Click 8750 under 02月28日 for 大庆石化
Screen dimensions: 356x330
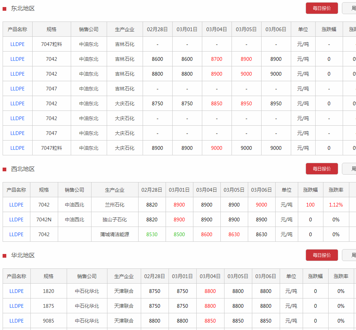pos(157,103)
